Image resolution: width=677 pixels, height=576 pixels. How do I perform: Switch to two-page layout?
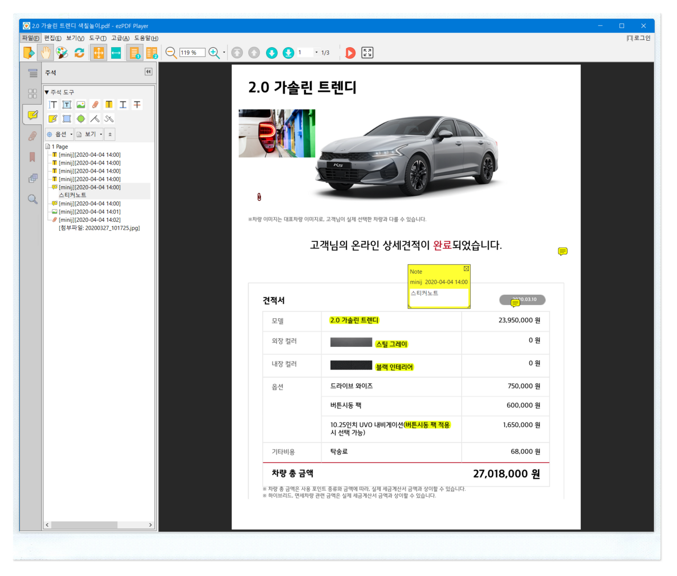[152, 52]
